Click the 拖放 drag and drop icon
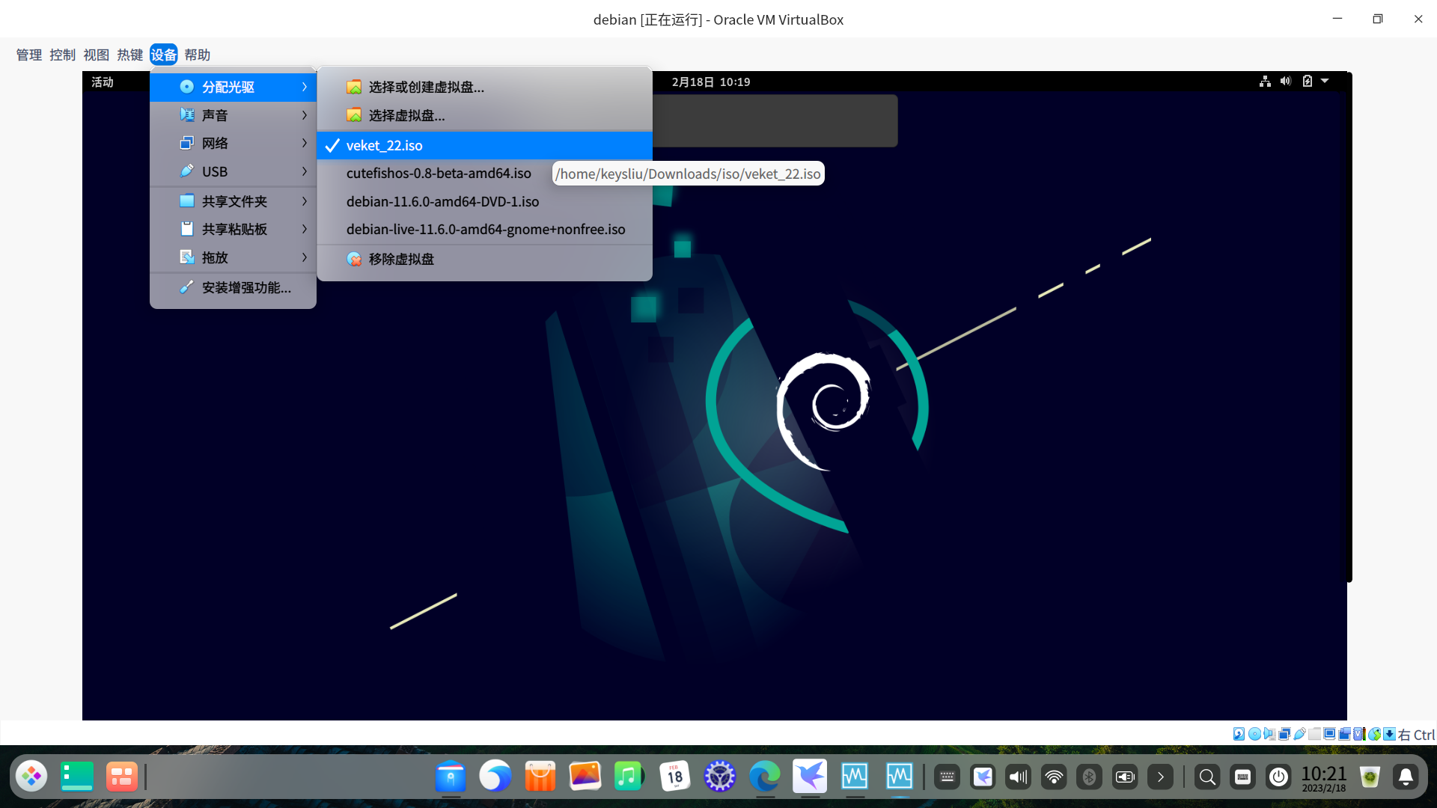The image size is (1437, 808). pyautogui.click(x=186, y=257)
